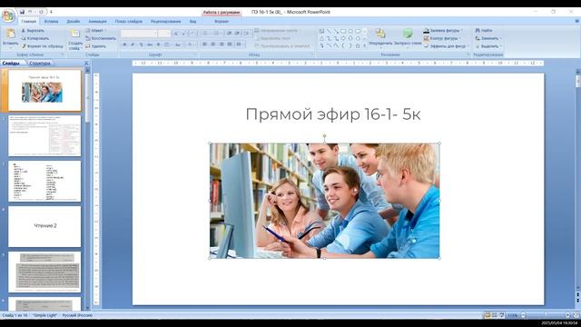Select the oval shape in gallery
The height and width of the screenshot is (327, 581).
point(350,31)
